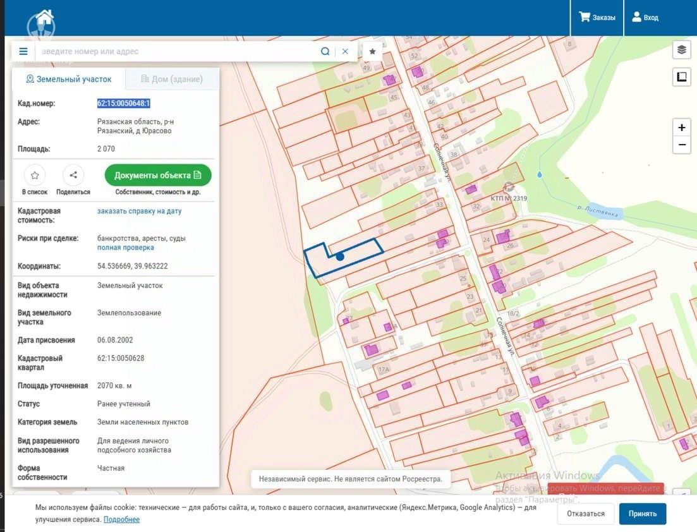The height and width of the screenshot is (532, 697).
Task: Switch to Земельный участок tab
Action: [x=69, y=79]
